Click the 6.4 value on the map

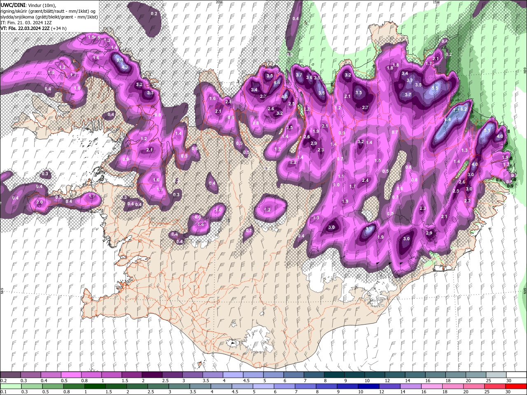pyautogui.click(x=448, y=119)
